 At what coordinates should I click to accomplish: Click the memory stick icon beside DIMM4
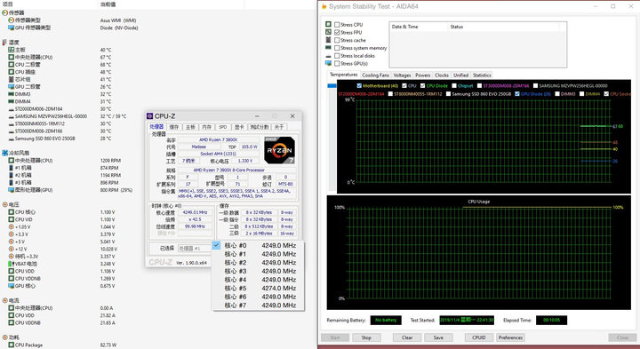tap(12, 101)
